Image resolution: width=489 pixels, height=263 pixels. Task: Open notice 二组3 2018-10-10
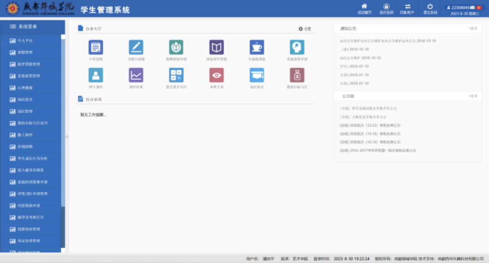point(354,49)
